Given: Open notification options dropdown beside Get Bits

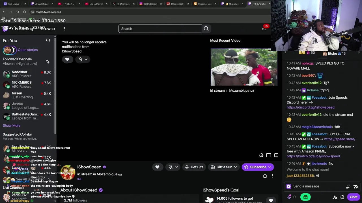Looking at the screenshot, I should point(176,167).
